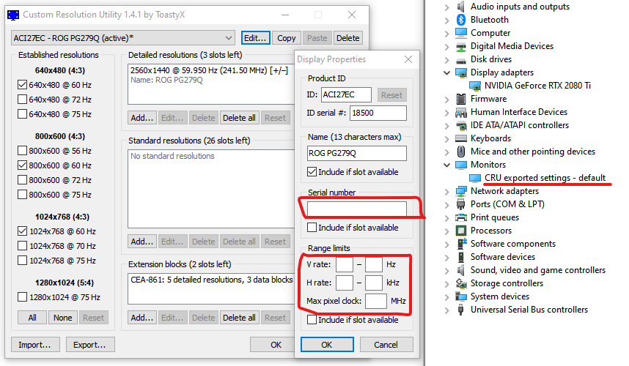Viewport: 629px width, 366px height.
Task: Toggle Include if slot available under Name
Action: 312,172
